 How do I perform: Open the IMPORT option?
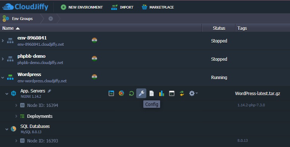(x=122, y=7)
